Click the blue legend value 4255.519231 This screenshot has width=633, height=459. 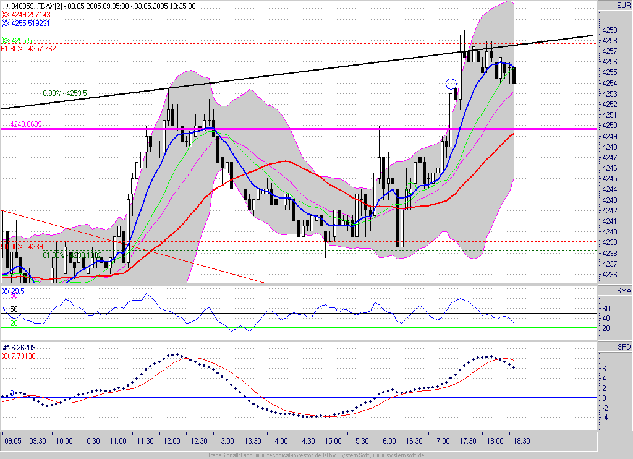click(30, 24)
